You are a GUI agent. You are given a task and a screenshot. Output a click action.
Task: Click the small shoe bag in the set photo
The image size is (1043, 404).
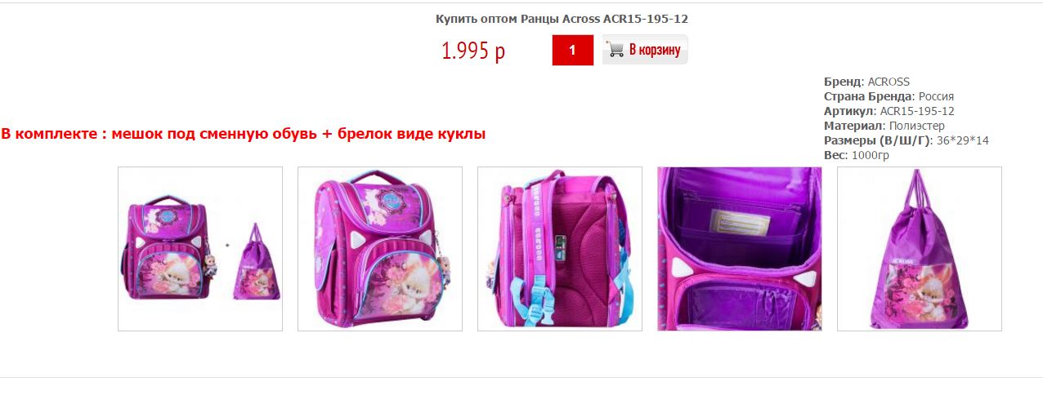point(257,263)
